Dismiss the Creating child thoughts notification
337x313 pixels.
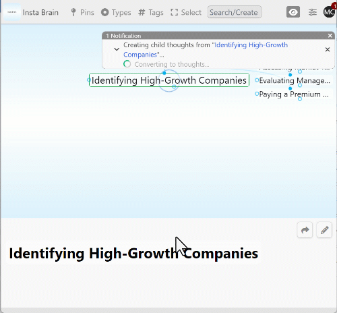click(x=328, y=49)
